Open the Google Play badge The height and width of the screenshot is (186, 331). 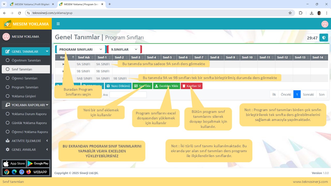click(x=38, y=164)
